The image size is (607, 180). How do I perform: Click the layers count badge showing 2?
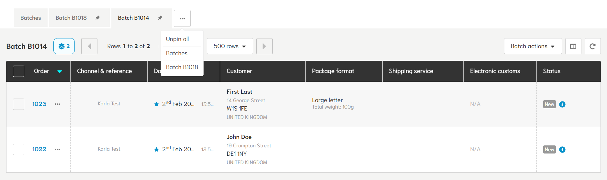click(64, 46)
